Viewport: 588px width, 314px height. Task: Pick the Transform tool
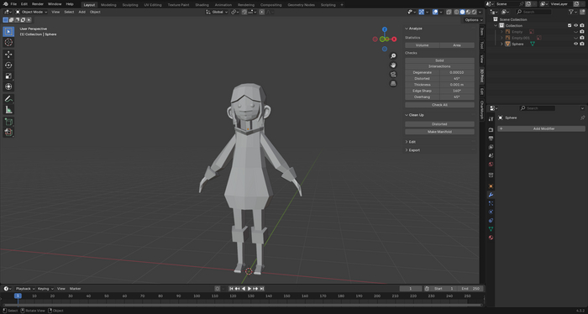tap(8, 86)
